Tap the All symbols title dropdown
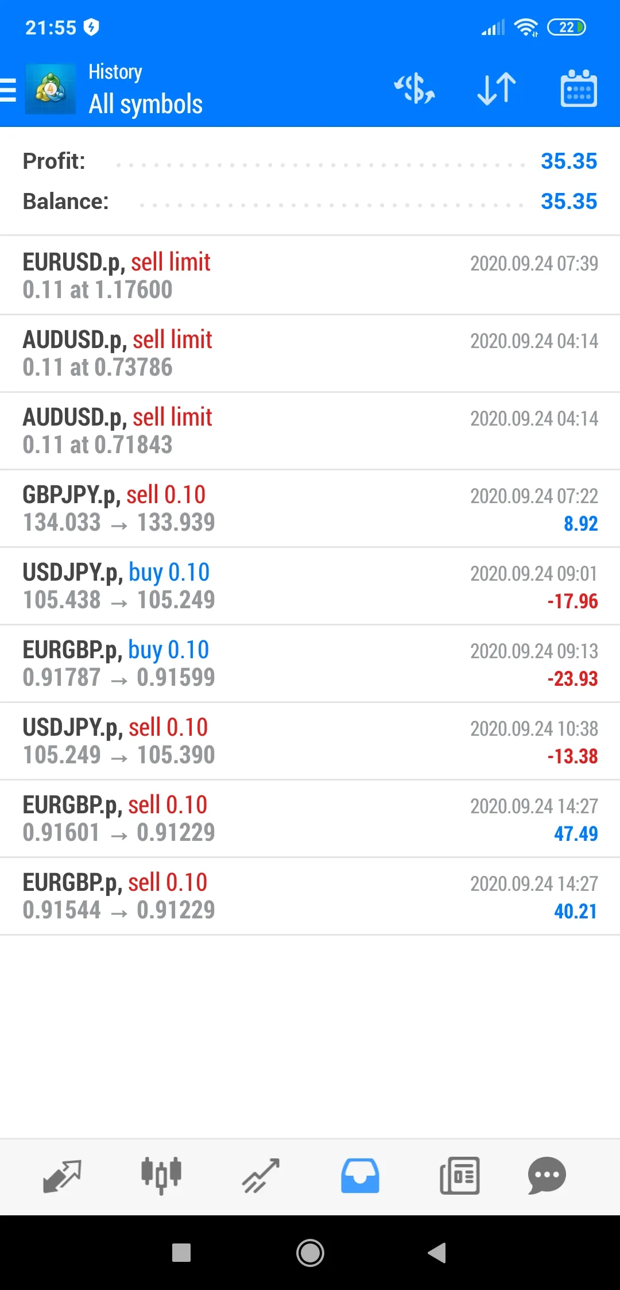620x1290 pixels. pos(146,105)
